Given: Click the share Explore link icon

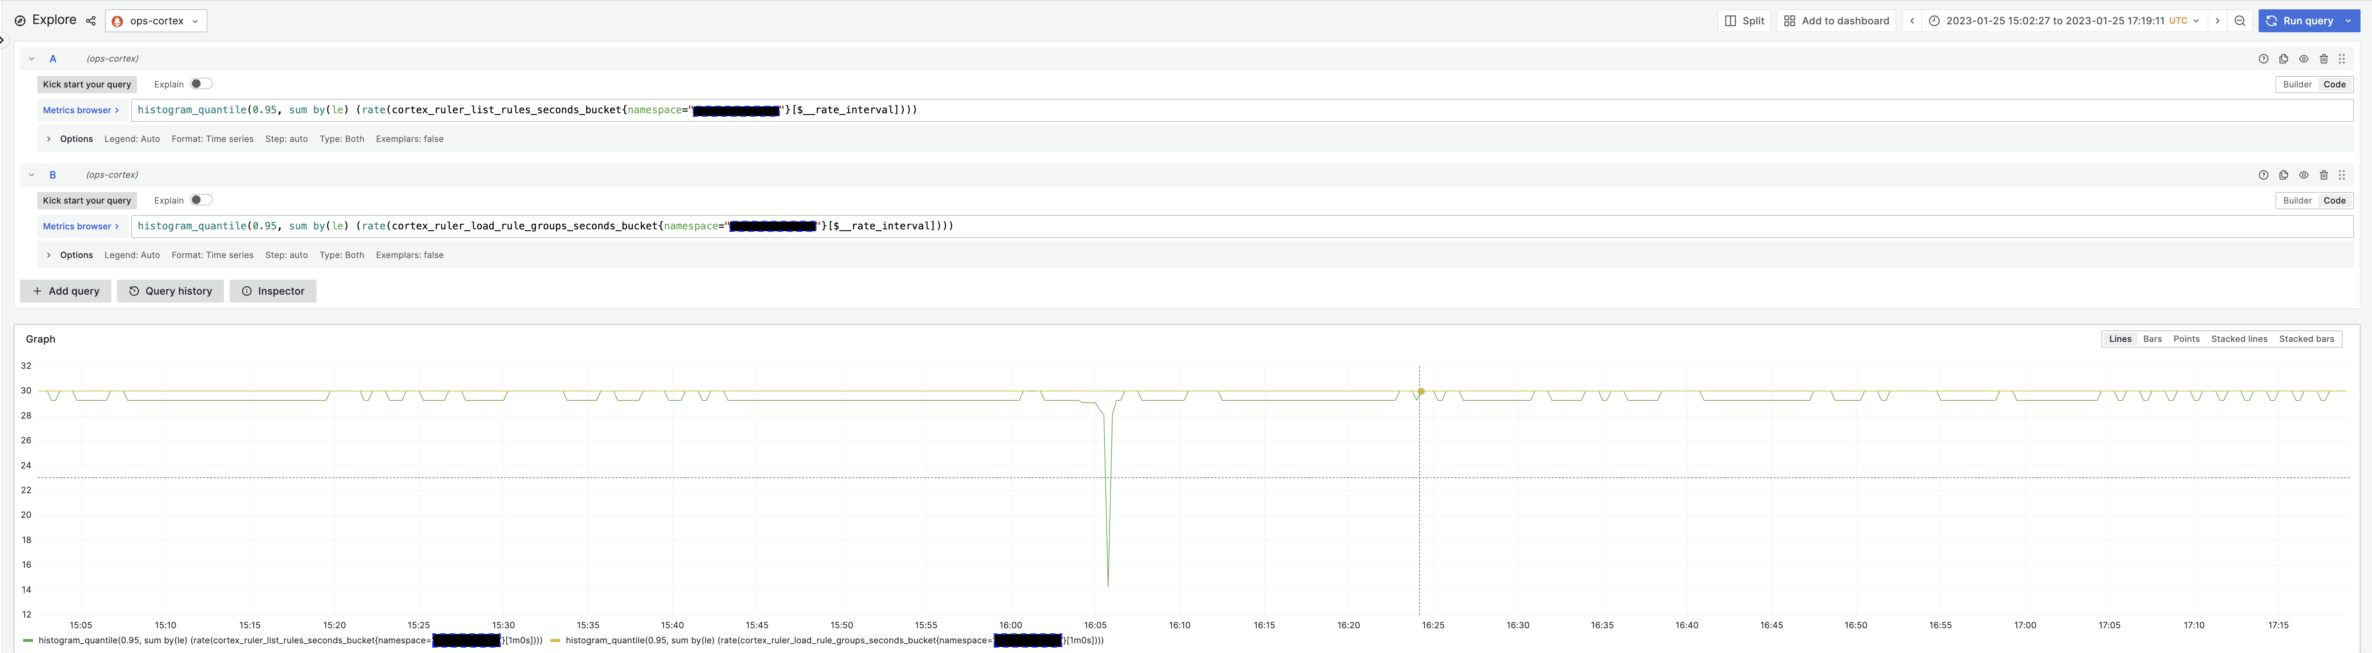Looking at the screenshot, I should 90,20.
